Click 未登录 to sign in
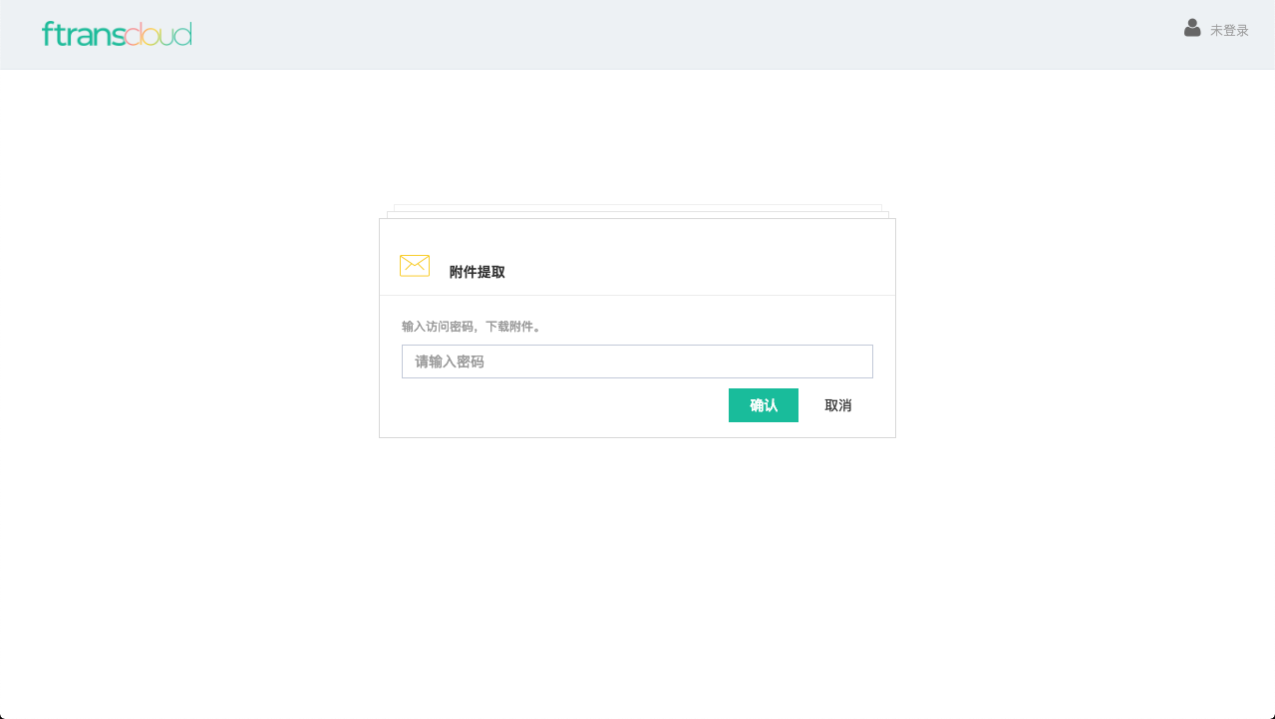 click(x=1228, y=30)
